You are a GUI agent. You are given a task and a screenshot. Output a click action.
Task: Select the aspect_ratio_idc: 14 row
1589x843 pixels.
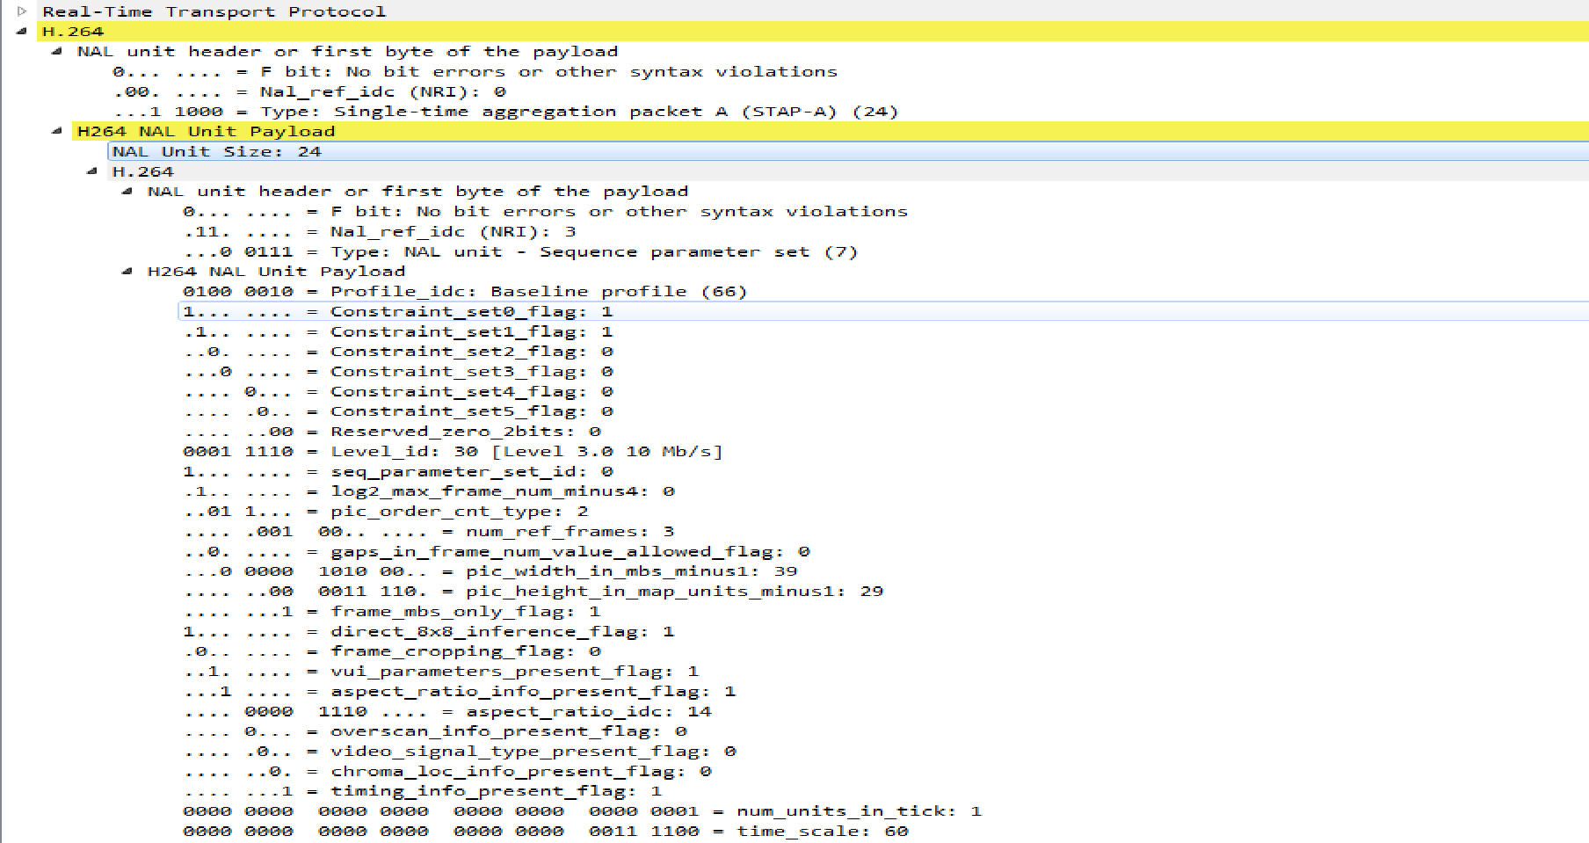[447, 712]
